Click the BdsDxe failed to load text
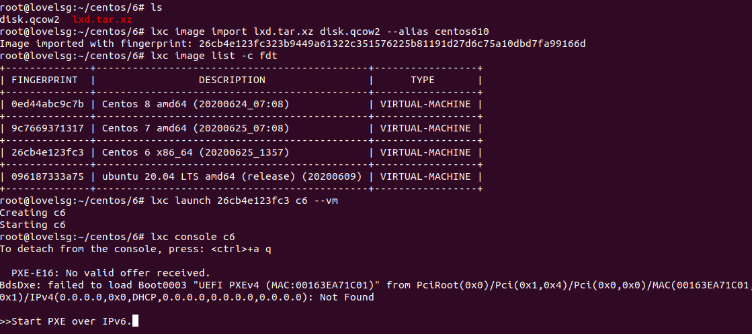 tap(68, 285)
